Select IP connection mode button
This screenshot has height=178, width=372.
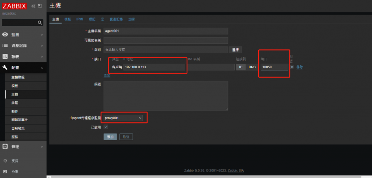[240, 67]
